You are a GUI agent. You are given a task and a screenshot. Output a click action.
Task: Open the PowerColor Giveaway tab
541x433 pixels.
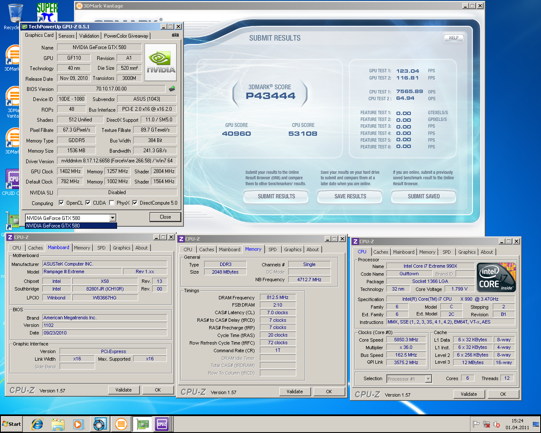pos(126,36)
